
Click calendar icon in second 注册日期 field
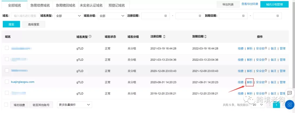pyautogui.click(x=200, y=16)
